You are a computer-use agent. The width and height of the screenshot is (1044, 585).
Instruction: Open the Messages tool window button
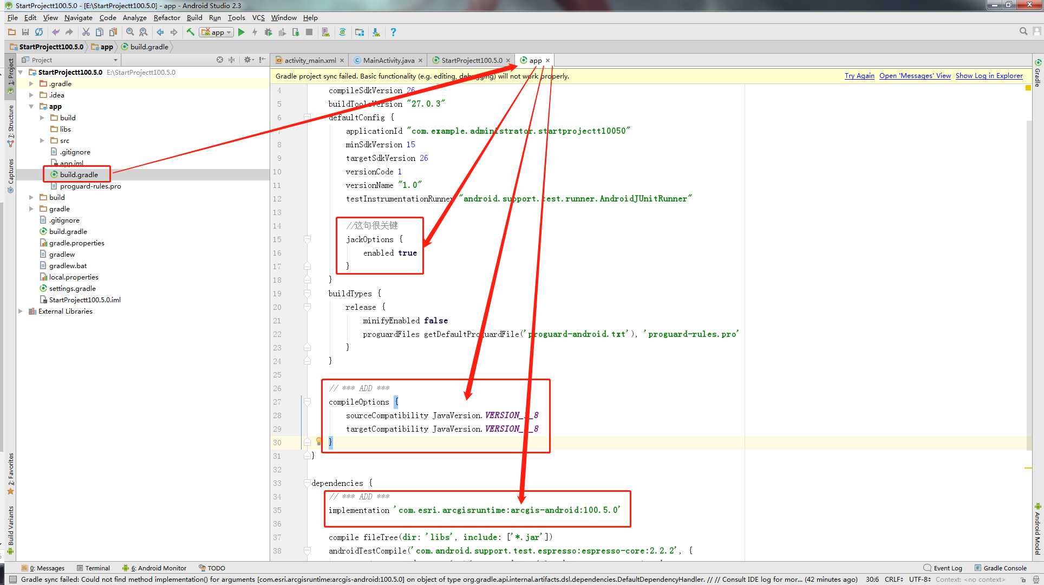pos(43,568)
